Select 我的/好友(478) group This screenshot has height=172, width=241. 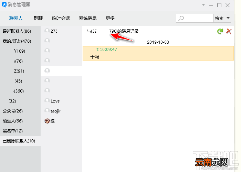pos(20,41)
